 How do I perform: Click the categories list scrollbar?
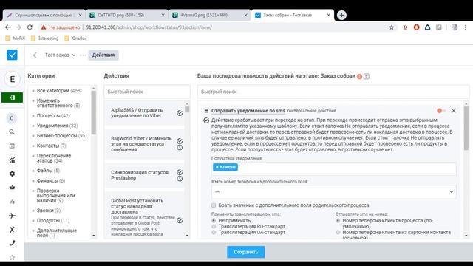(94, 113)
